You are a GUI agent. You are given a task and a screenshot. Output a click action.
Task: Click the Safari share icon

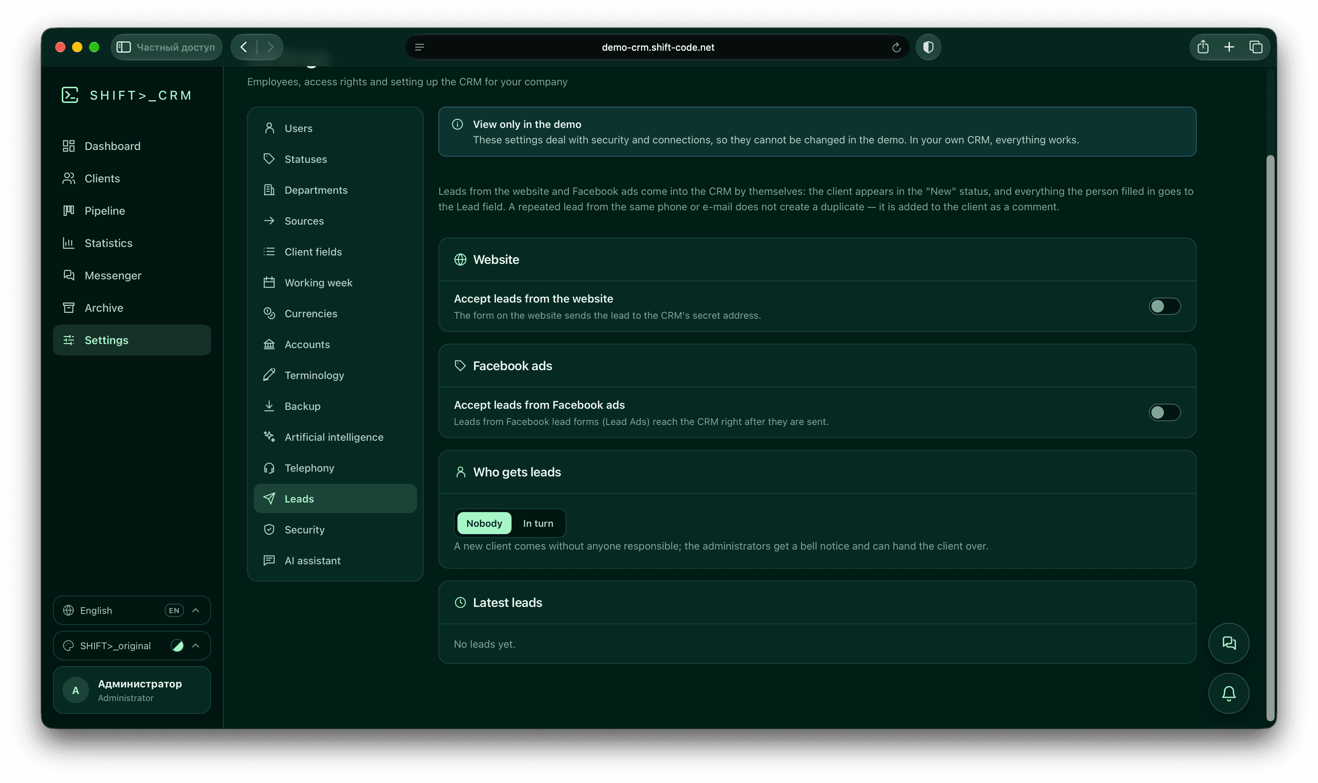(1203, 47)
